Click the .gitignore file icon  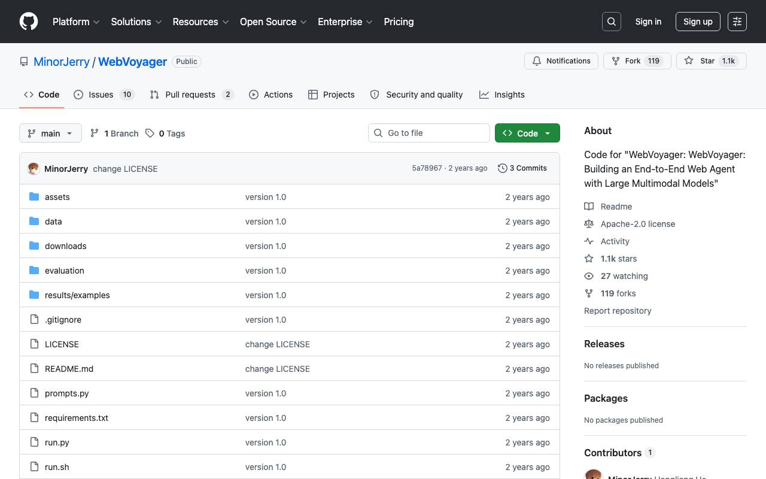(x=34, y=320)
